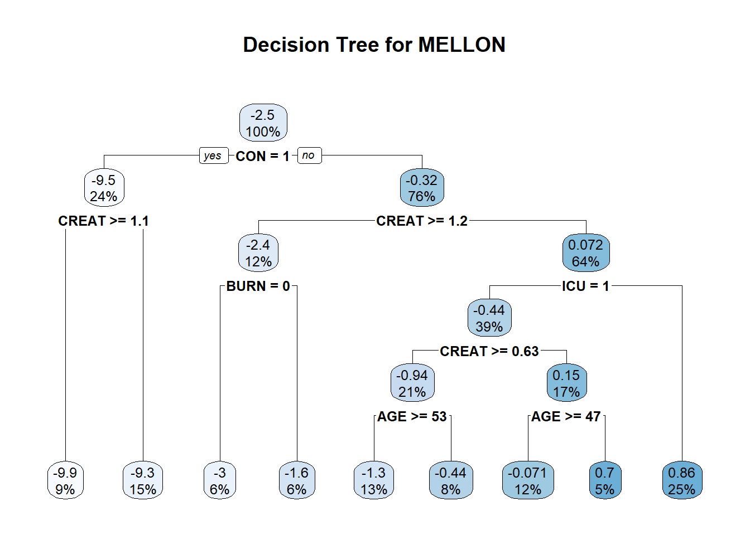This screenshot has height=535, width=750.
Task: Click the AGE >= 53 split label
Action: click(x=412, y=417)
